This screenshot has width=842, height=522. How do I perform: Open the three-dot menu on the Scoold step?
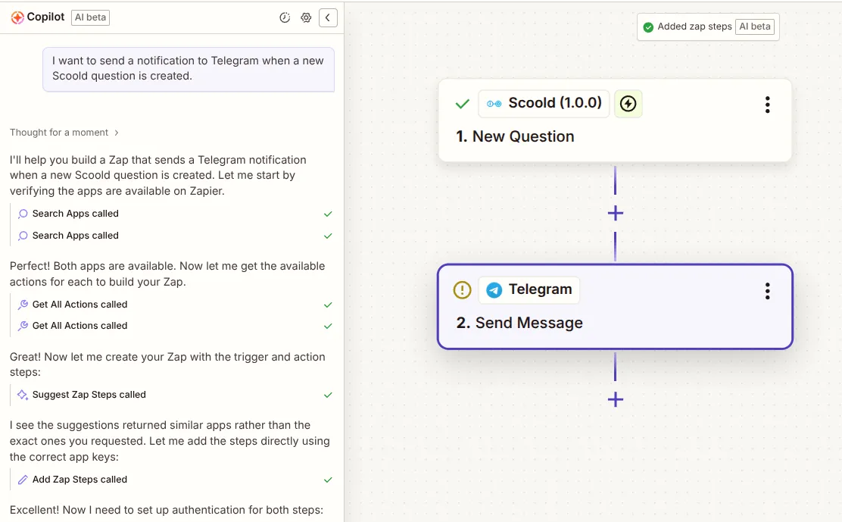(x=767, y=105)
